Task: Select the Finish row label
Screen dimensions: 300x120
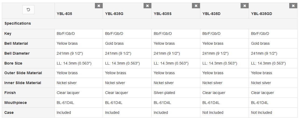Action: (x=10, y=93)
